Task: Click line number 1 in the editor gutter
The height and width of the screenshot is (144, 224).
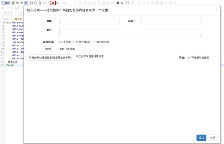Action: [x=3, y=19]
